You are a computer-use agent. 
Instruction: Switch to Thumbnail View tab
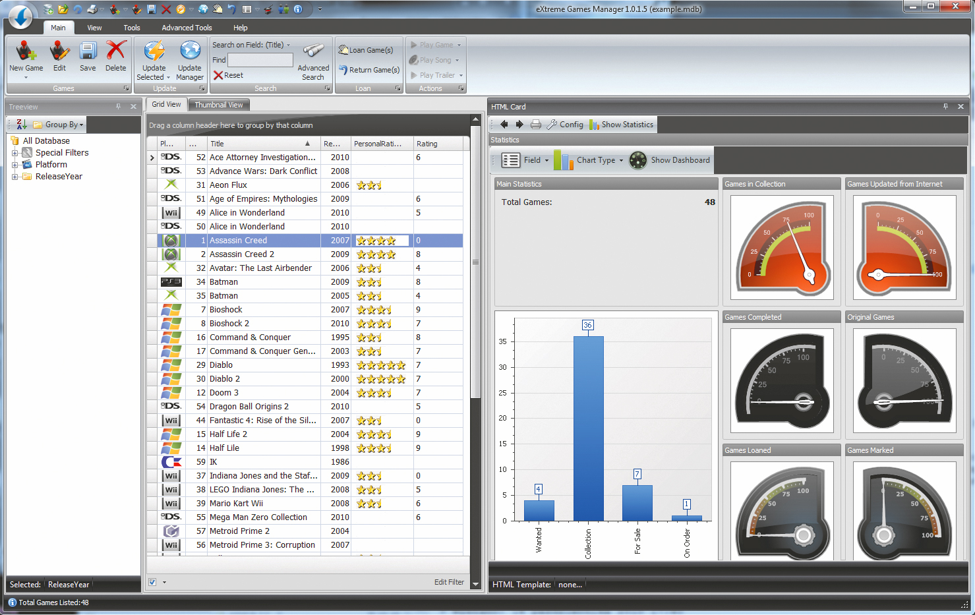pos(218,105)
